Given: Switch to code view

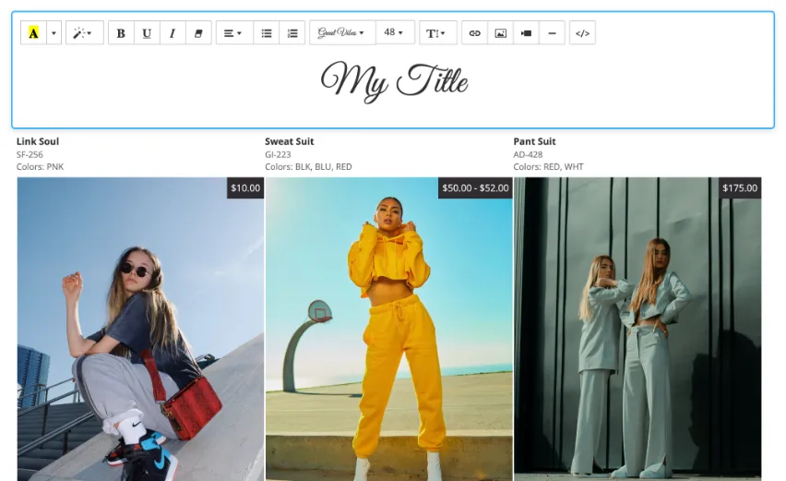Looking at the screenshot, I should pos(582,33).
